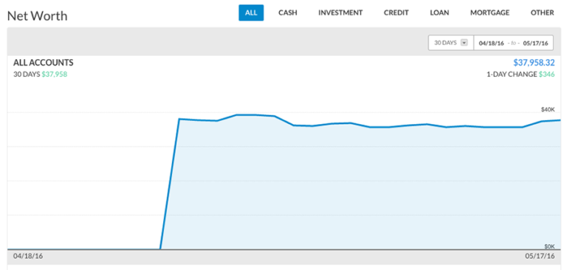Select the chart peak near $40K gridline

(246, 115)
